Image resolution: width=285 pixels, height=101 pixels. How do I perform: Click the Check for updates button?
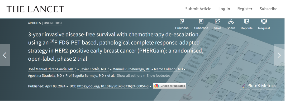tap(170, 86)
